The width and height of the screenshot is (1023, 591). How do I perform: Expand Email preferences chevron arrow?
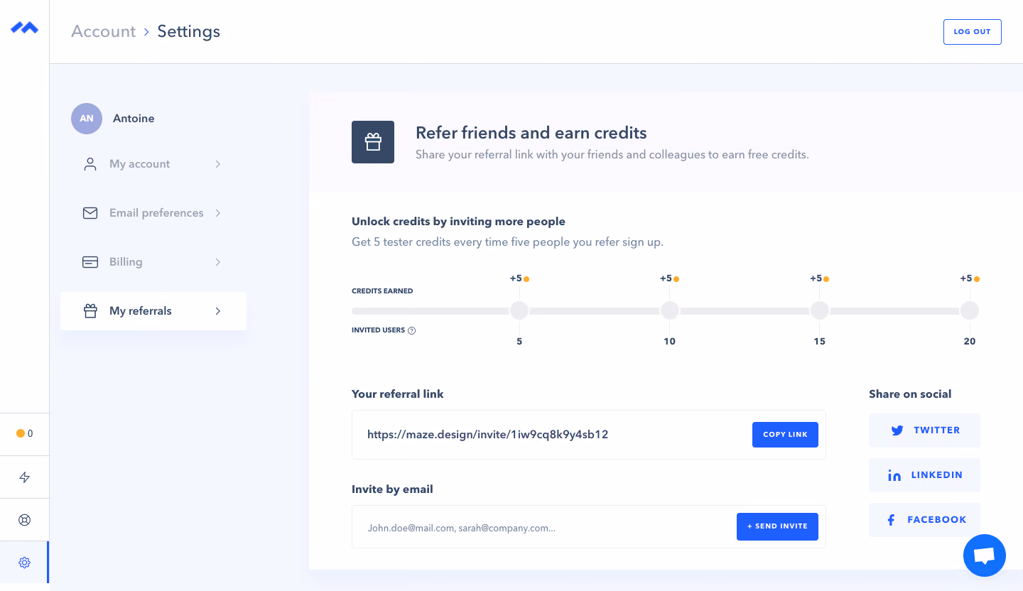tap(218, 213)
